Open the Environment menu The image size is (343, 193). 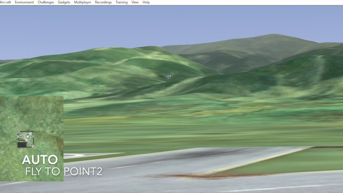pos(24,2)
